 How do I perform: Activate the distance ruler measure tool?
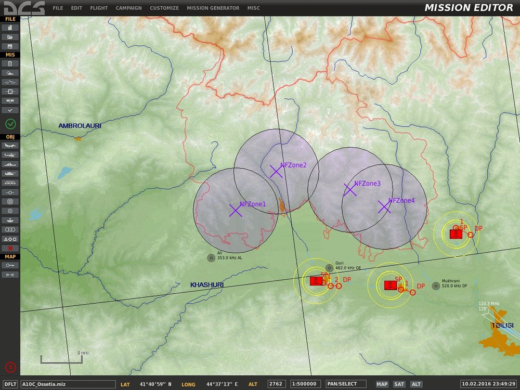coord(10,275)
